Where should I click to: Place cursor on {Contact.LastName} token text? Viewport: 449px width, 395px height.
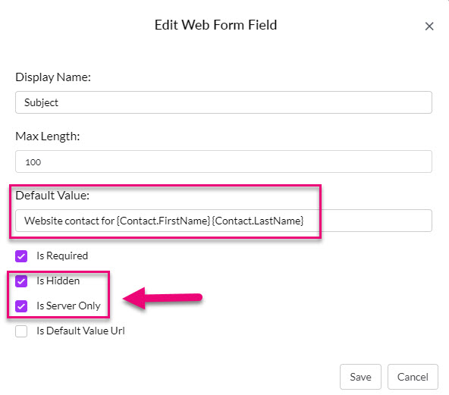(258, 221)
